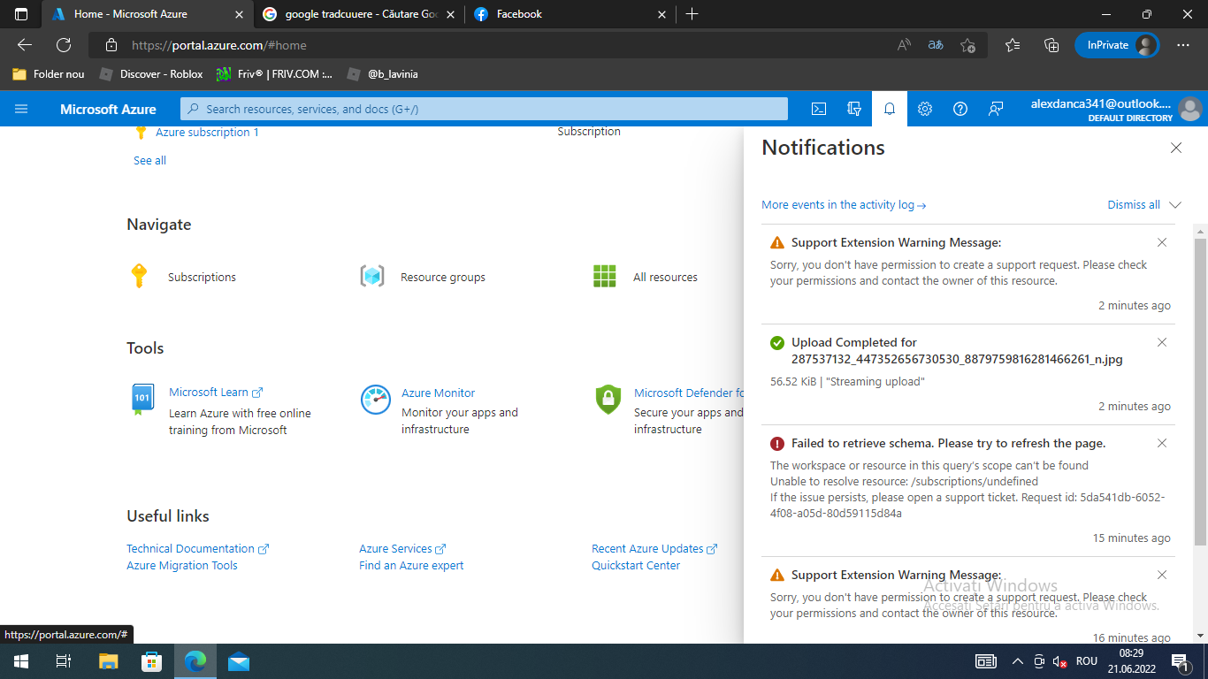1208x679 pixels.
Task: Click the Azure search resources field
Action: 484,109
